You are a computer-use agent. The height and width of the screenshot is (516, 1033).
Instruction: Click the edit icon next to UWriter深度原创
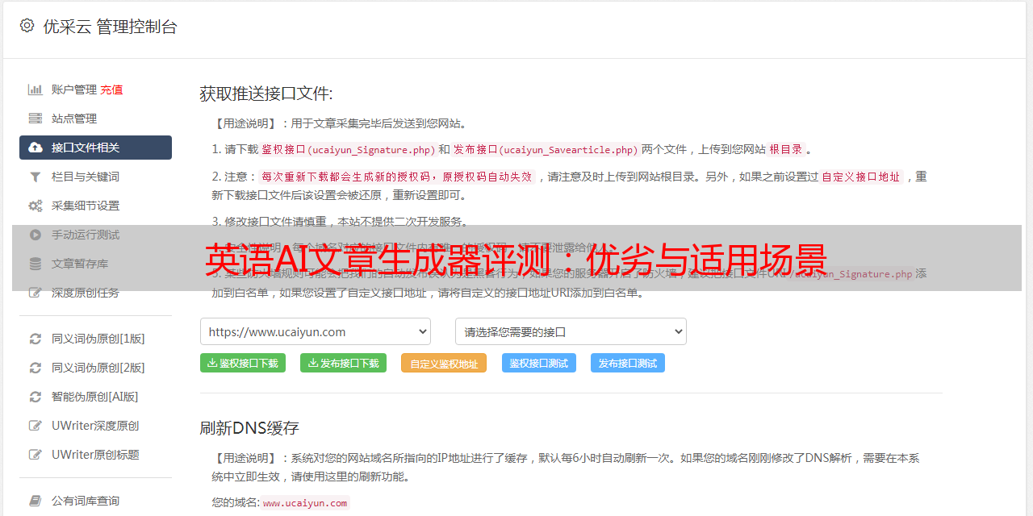click(36, 426)
